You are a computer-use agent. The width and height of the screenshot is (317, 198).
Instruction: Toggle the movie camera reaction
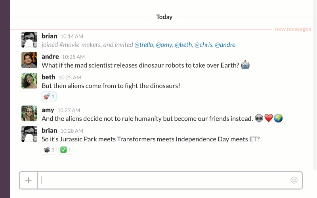[49, 150]
